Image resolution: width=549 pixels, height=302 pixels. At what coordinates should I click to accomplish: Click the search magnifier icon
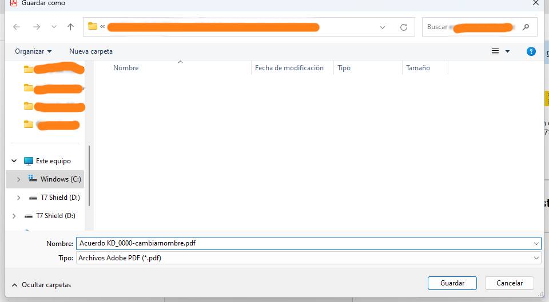click(526, 27)
